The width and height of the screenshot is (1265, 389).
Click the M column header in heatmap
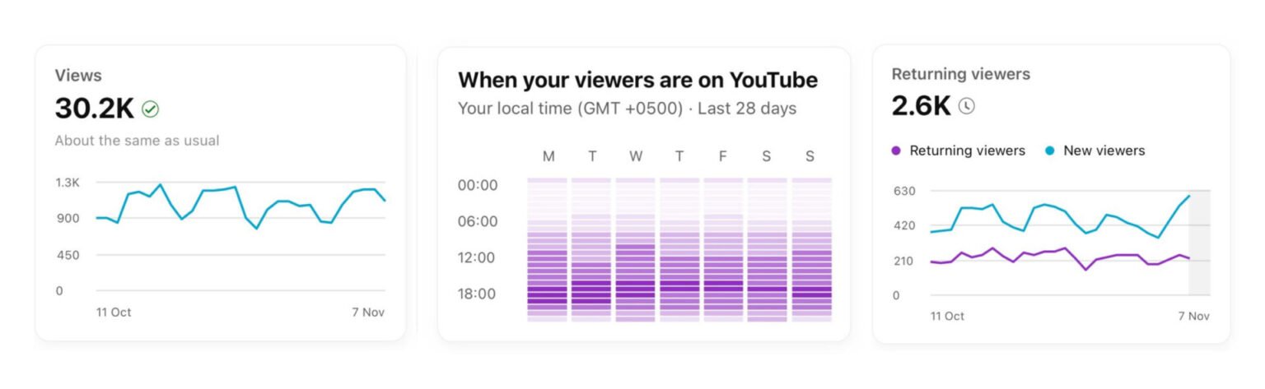pyautogui.click(x=548, y=156)
